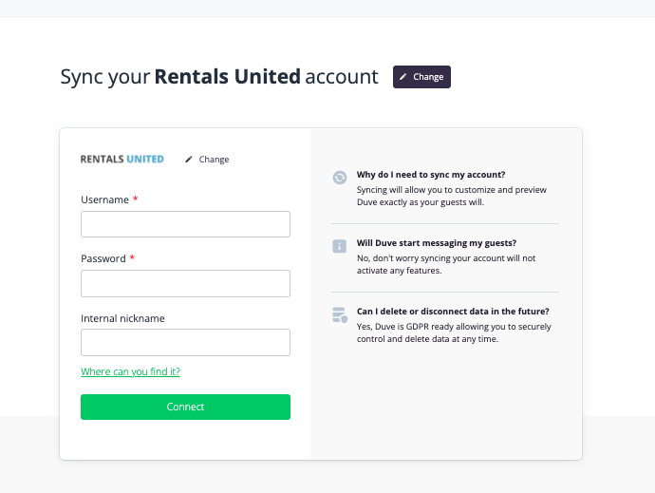
Task: Focus the Username input field
Action: tap(185, 224)
